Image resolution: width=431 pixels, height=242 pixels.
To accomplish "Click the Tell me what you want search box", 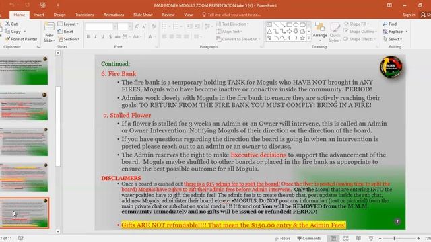I will tap(232, 15).
